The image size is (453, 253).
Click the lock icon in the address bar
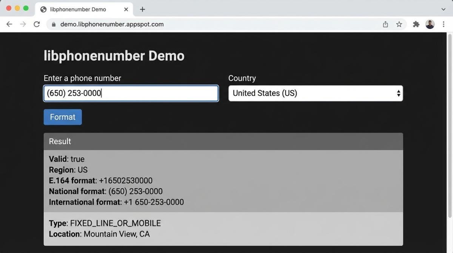(x=54, y=25)
